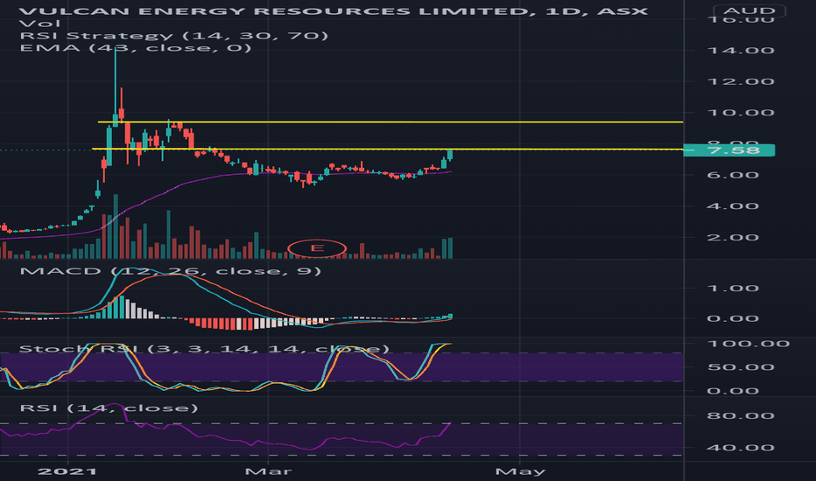Screen dimensions: 816x481
Task: Click the 4.00 price axis label
Action: click(x=733, y=206)
